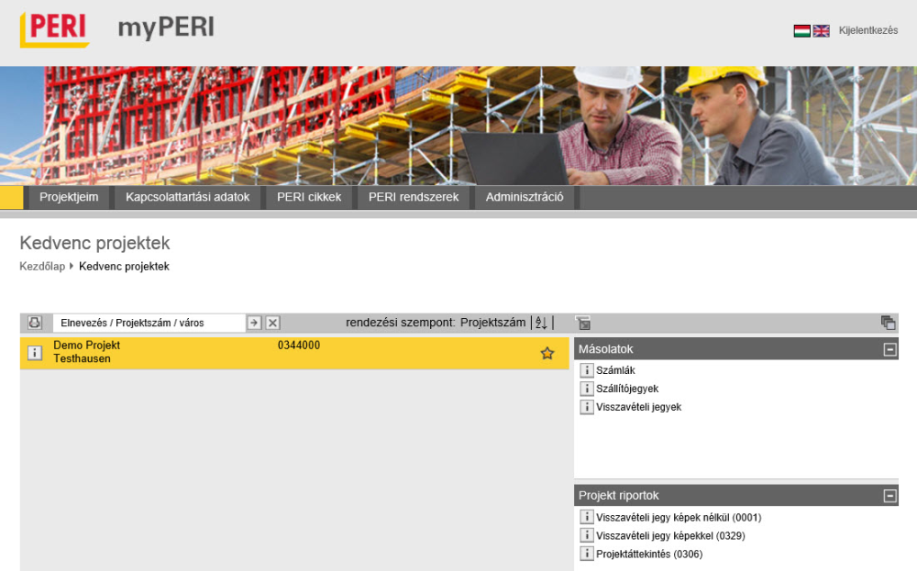Viewport: 917px width, 571px height.
Task: Clear the search filter with X icon
Action: point(272,323)
